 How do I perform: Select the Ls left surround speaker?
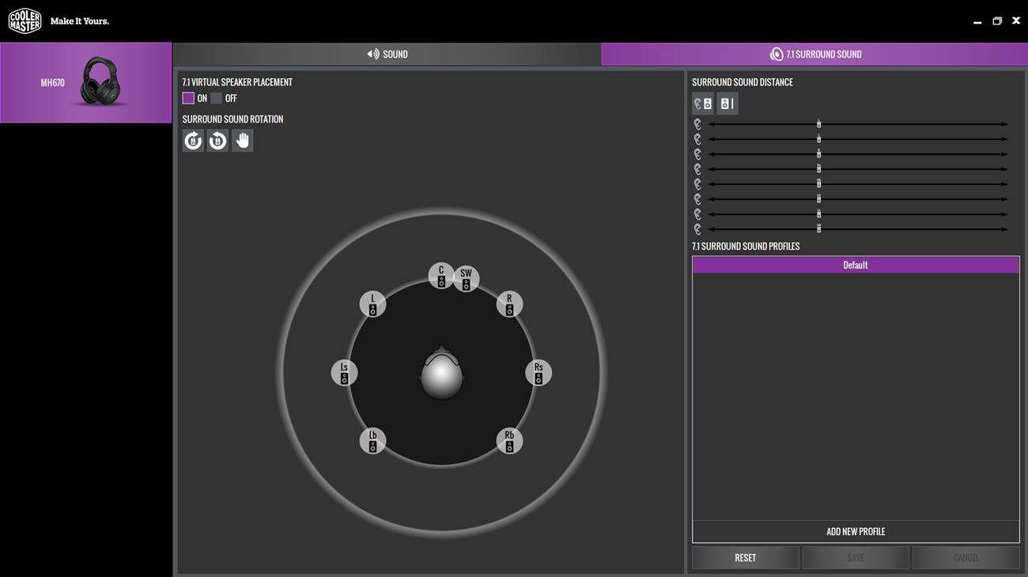click(x=344, y=373)
